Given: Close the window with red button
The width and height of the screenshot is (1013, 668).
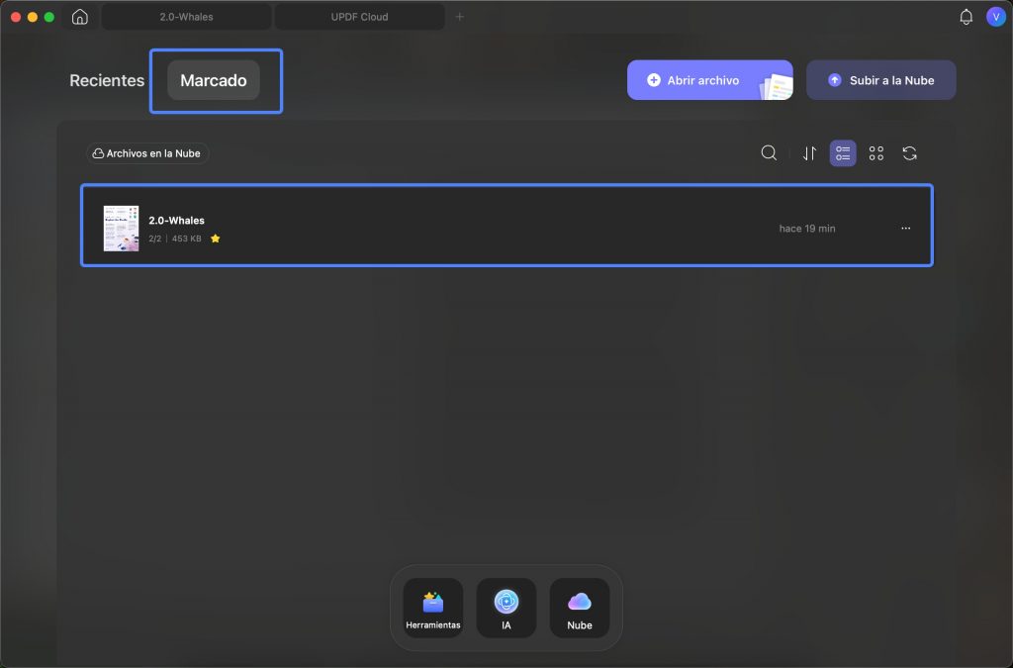Looking at the screenshot, I should pyautogui.click(x=16, y=17).
